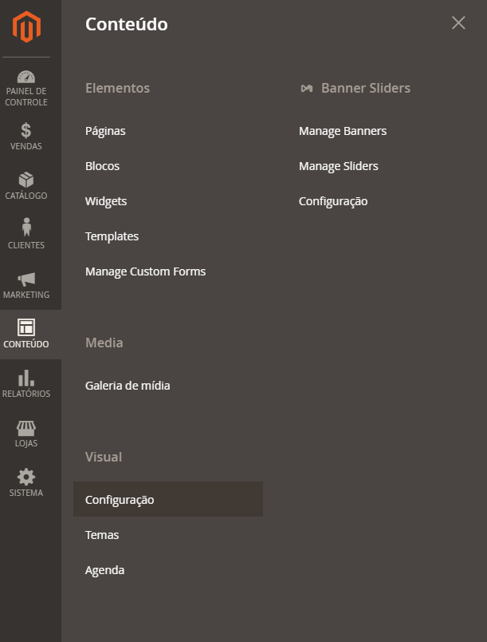487x642 pixels.
Task: Open the Clientes person icon
Action: 26,227
